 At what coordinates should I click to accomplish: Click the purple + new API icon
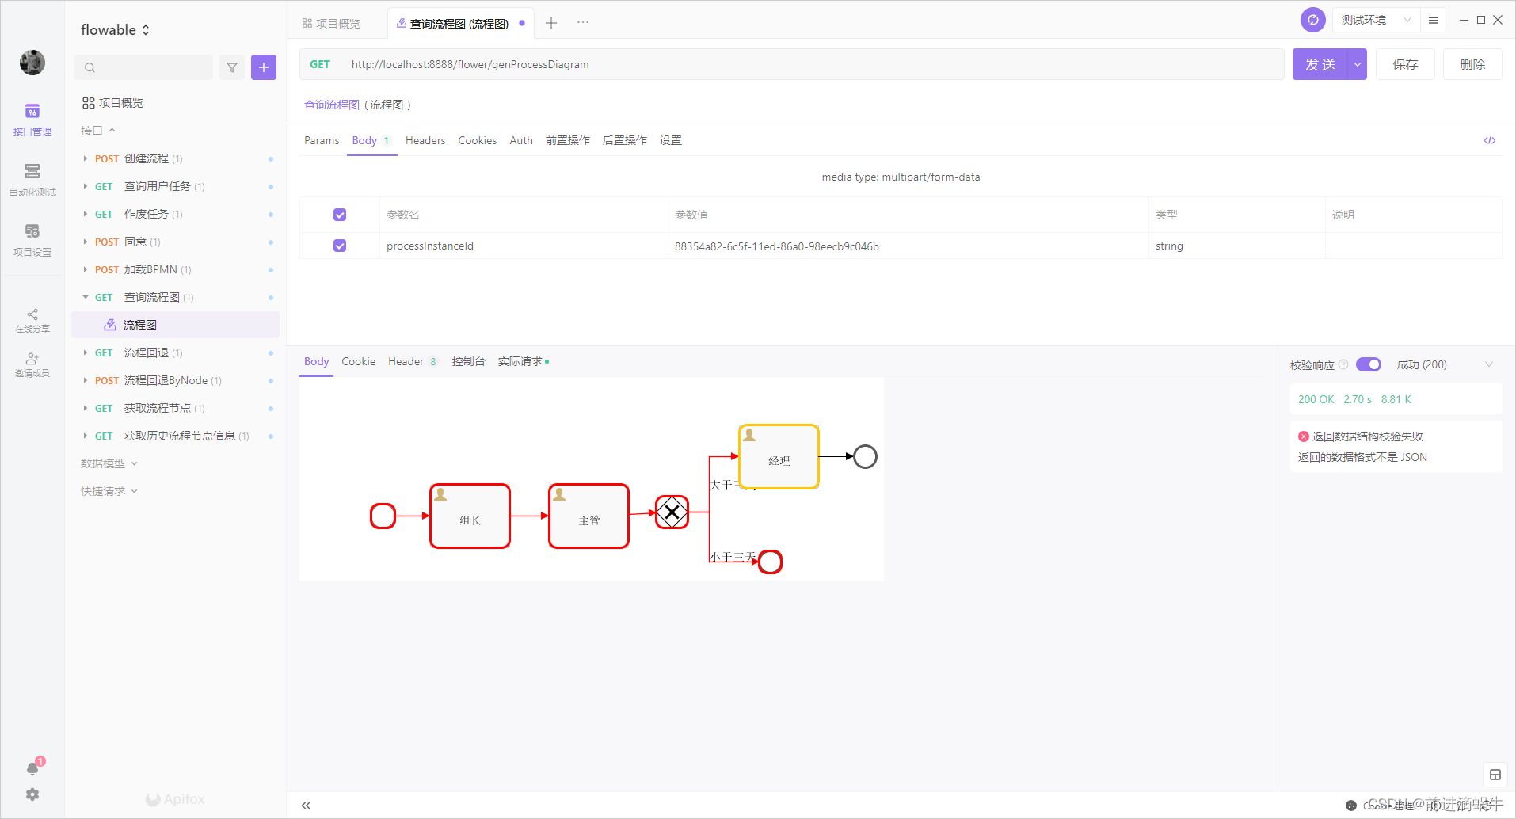[x=264, y=67]
